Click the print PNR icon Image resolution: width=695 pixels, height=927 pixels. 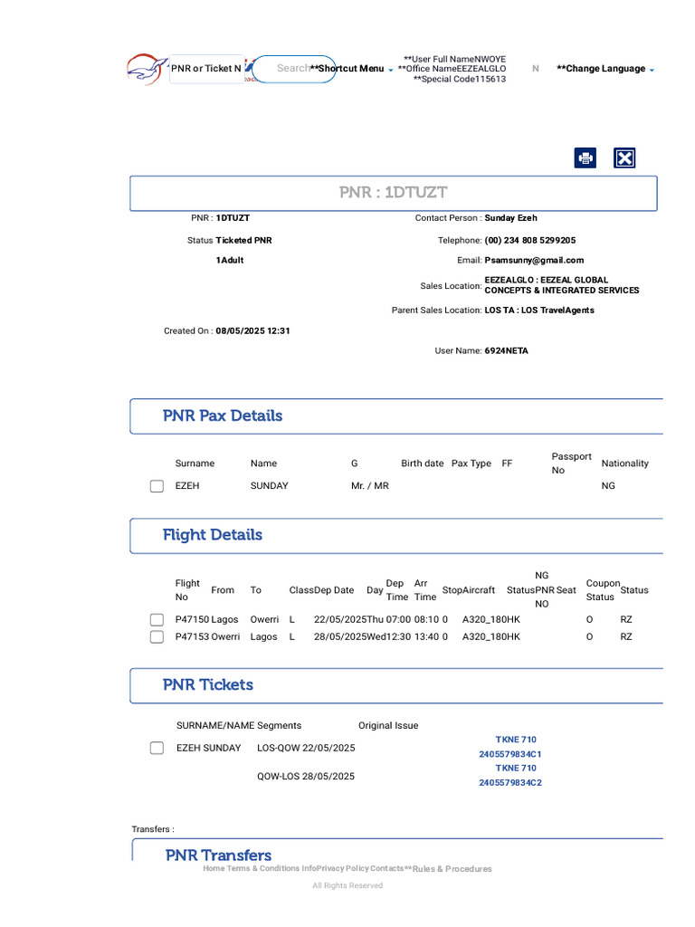click(x=586, y=158)
